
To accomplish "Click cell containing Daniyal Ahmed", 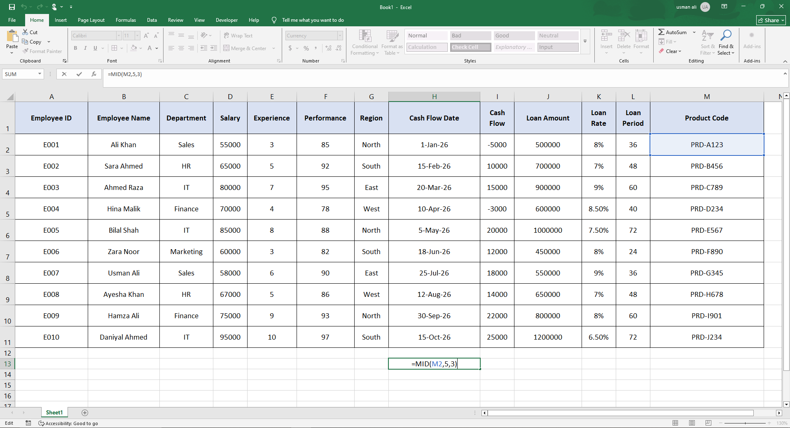I will pos(124,337).
